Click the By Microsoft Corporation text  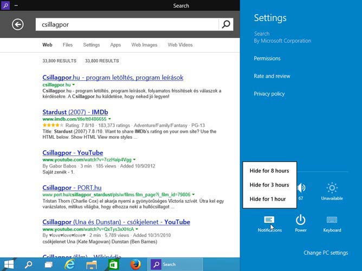[282, 41]
